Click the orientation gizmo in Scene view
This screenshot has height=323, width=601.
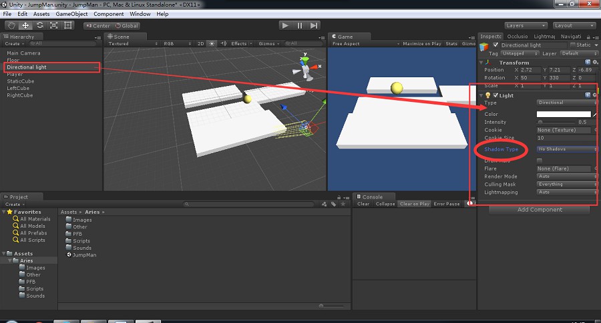(305, 67)
